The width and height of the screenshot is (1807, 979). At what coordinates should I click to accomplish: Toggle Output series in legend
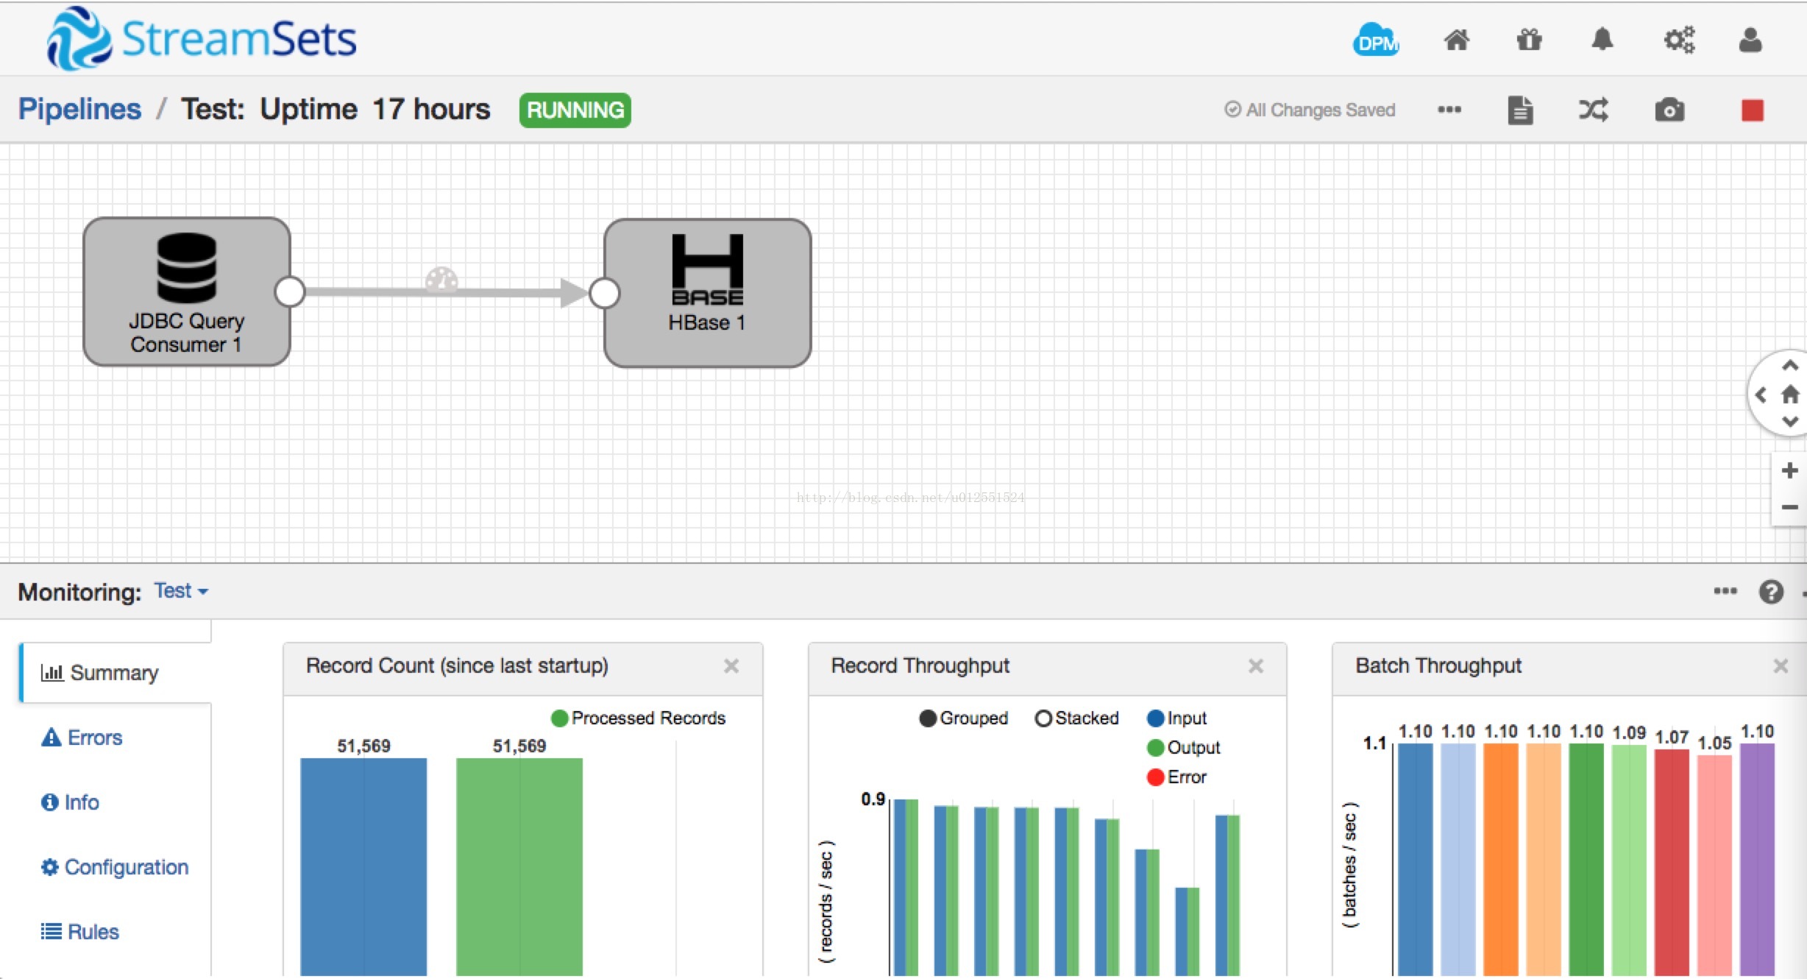pyautogui.click(x=1184, y=748)
